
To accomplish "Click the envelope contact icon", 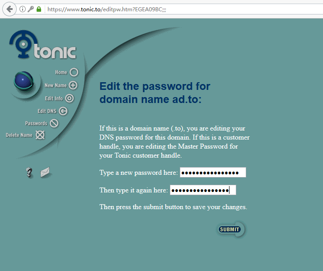I will click(x=45, y=172).
